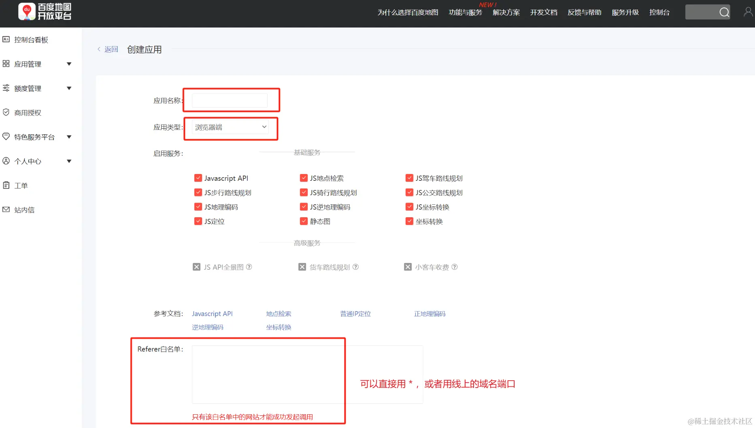Expand the 应用管理 sidebar arrow

pyautogui.click(x=69, y=64)
